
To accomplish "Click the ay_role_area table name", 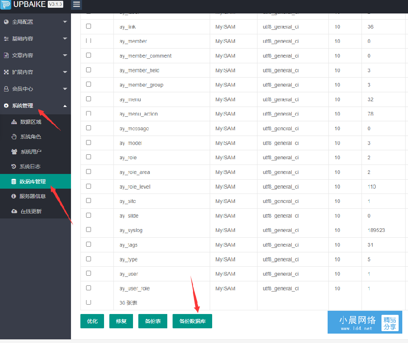I will 135,172.
